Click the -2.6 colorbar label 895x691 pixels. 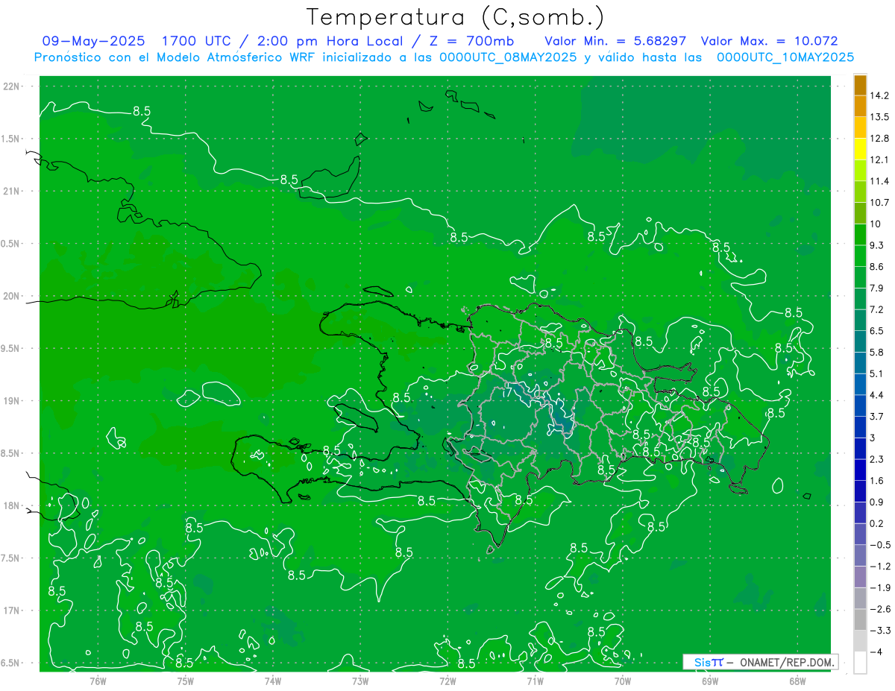pos(880,609)
